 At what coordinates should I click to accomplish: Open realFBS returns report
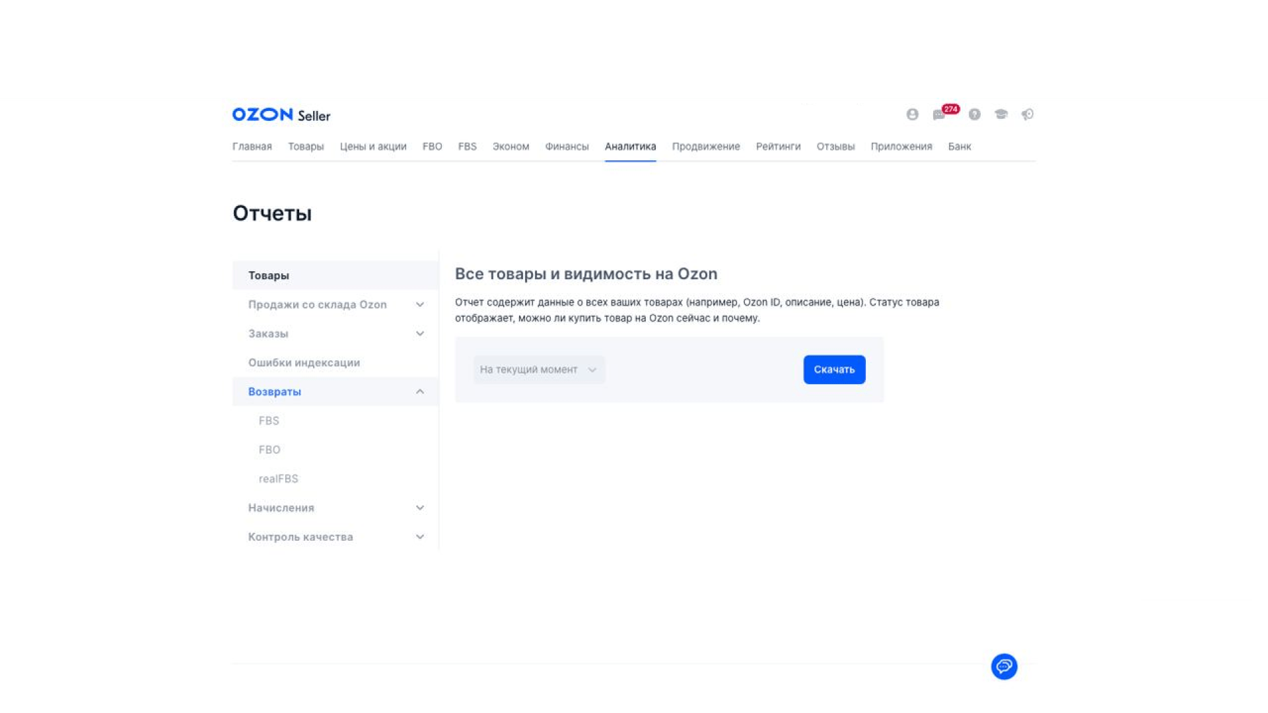tap(278, 479)
